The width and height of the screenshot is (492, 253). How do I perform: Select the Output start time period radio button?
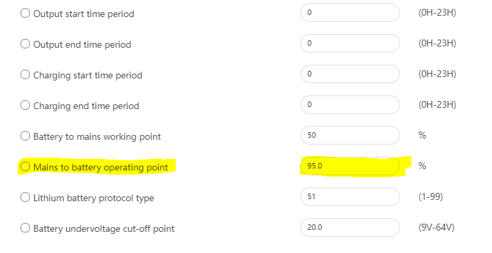[25, 13]
